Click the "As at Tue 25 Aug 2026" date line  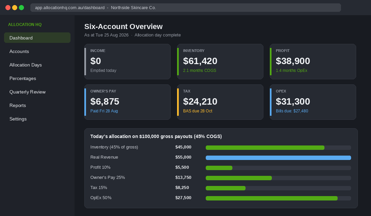click(107, 35)
